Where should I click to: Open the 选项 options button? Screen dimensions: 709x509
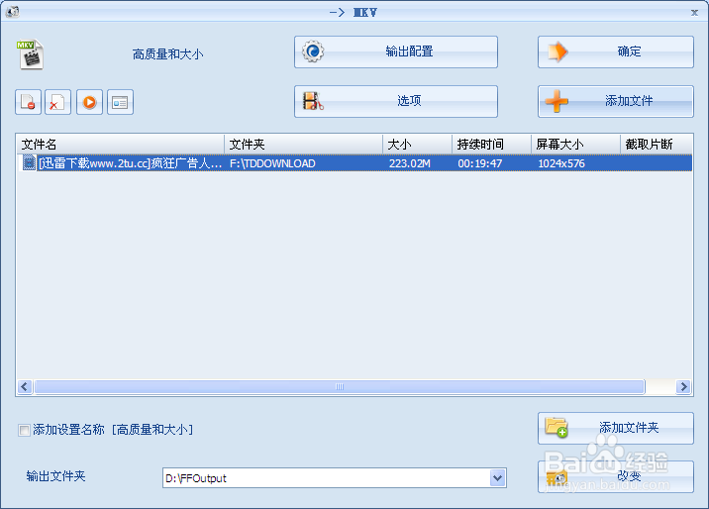[x=396, y=101]
